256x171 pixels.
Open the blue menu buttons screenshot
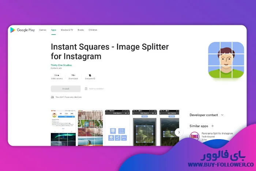[x=117, y=128]
